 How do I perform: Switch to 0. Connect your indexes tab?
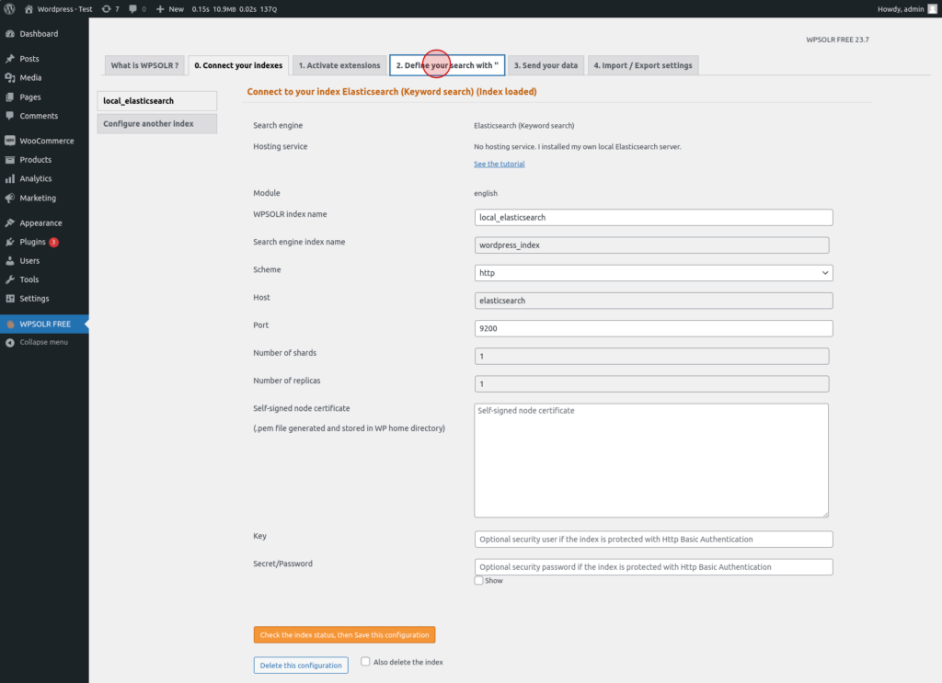(x=238, y=65)
